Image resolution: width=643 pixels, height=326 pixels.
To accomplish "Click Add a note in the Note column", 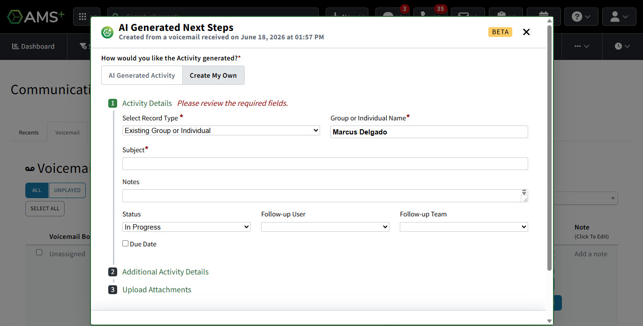I will tap(591, 254).
